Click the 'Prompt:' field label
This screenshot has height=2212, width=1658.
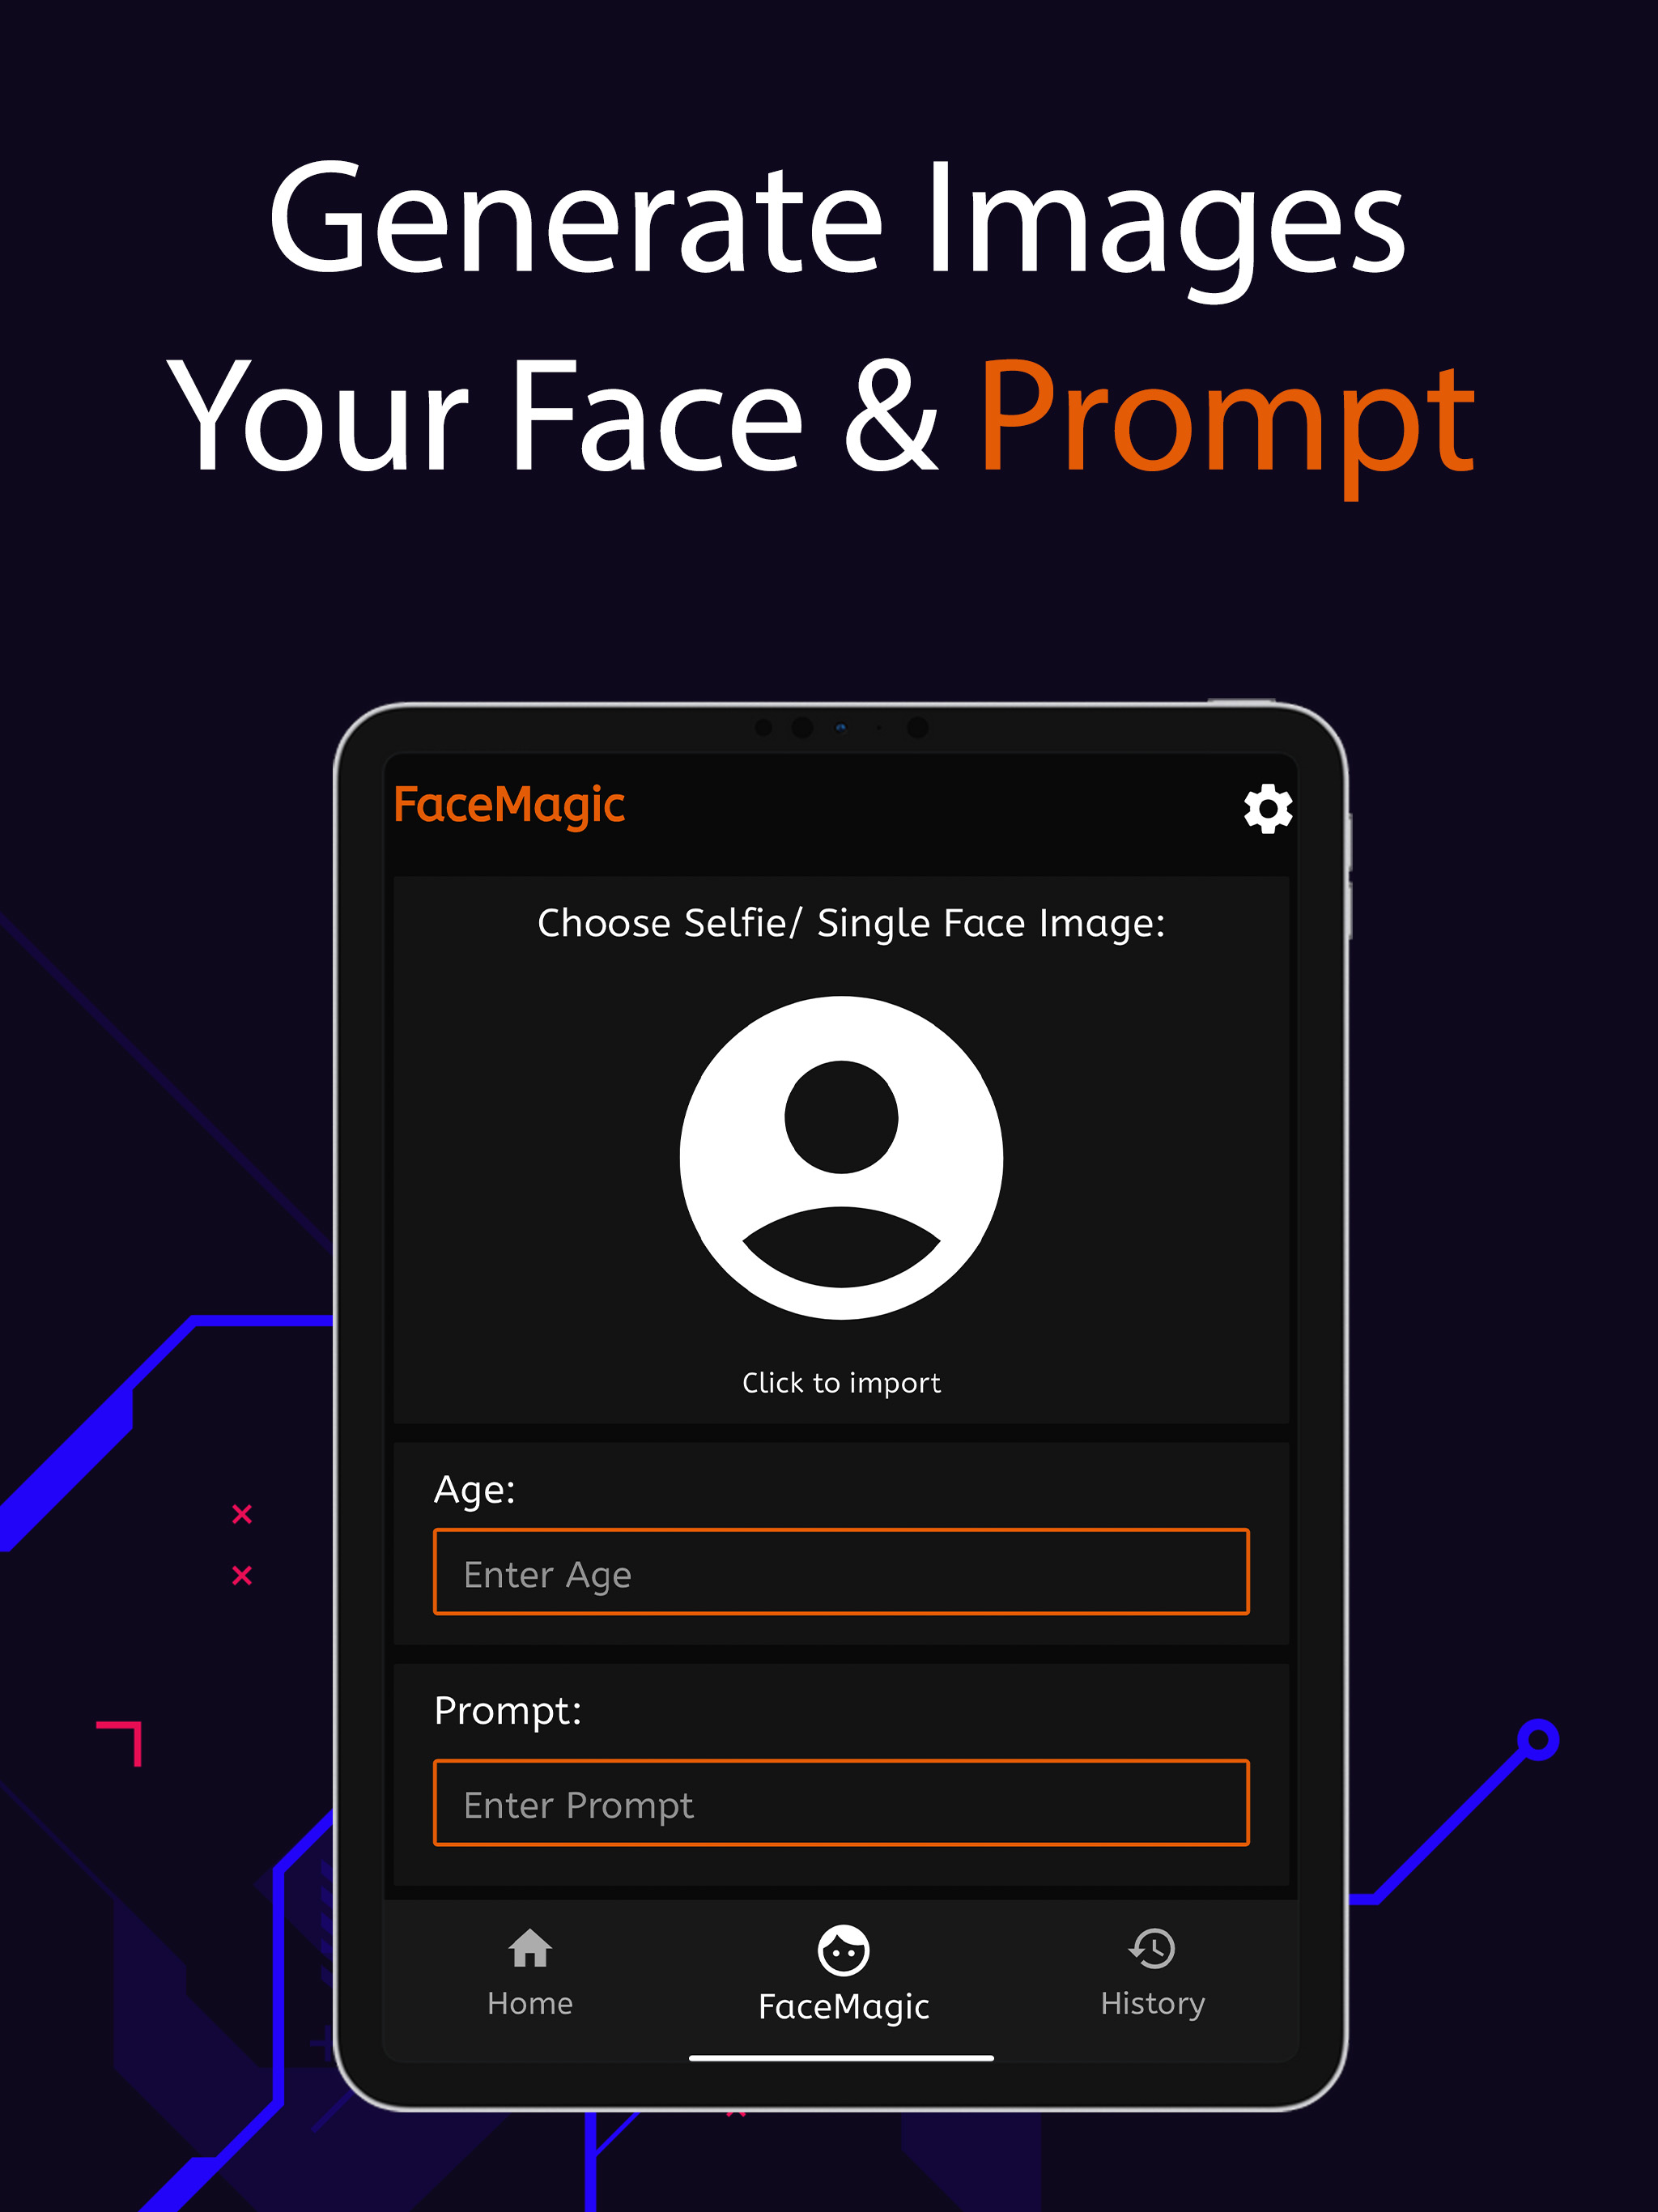[508, 1712]
